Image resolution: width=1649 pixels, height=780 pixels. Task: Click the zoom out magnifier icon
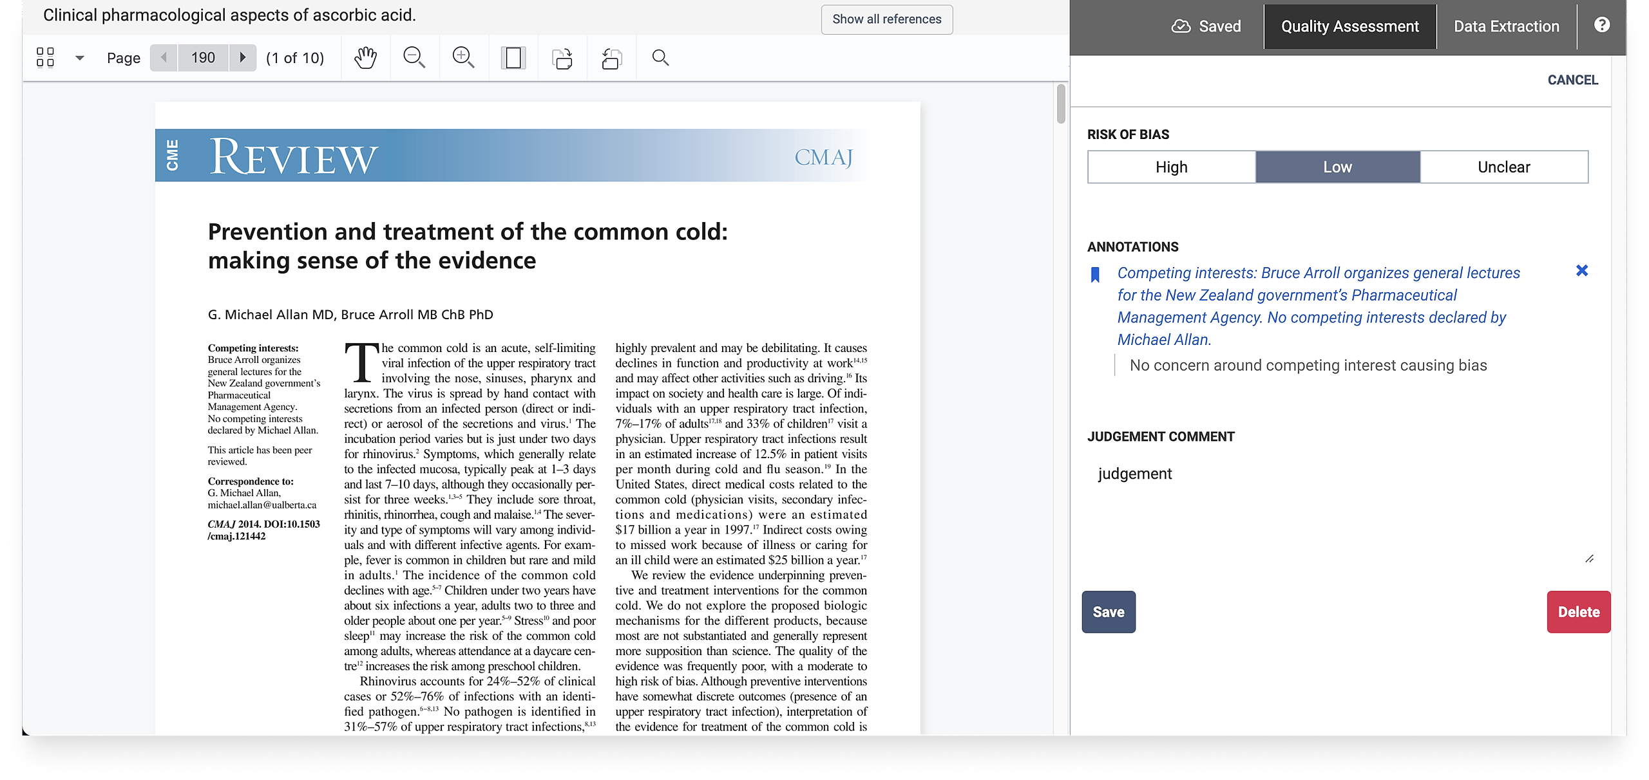[414, 58]
